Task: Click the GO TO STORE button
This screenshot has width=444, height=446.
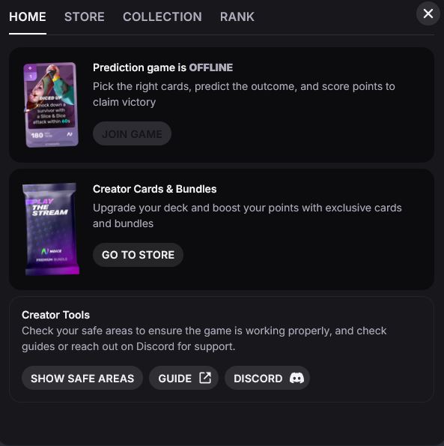Action: (138, 255)
